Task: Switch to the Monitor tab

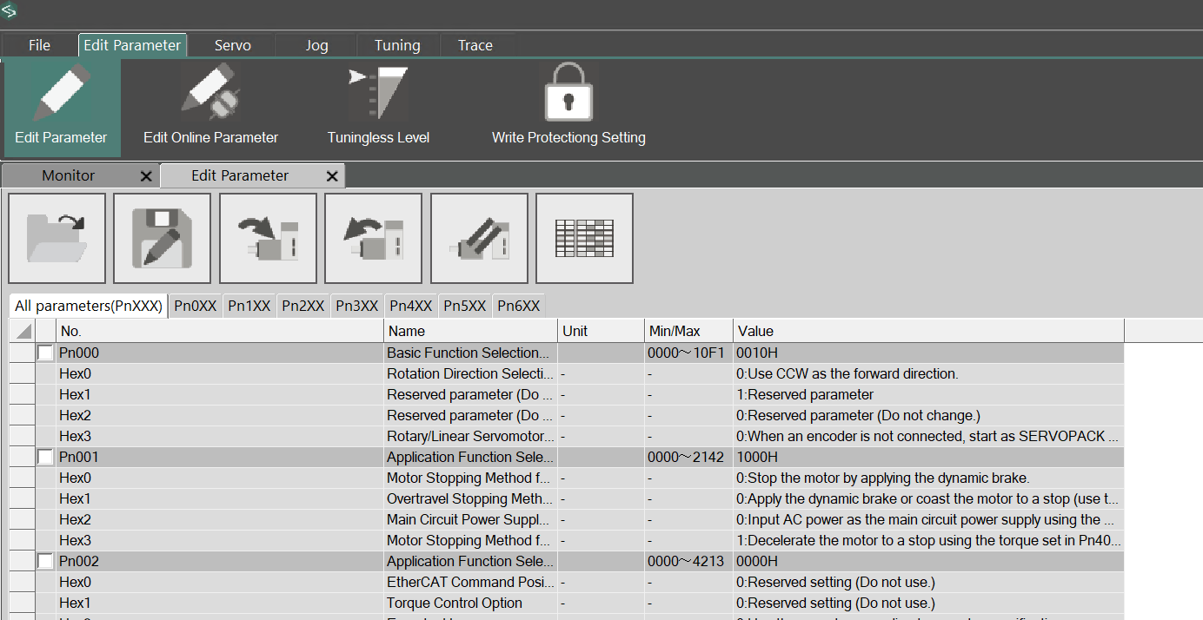Action: point(69,175)
